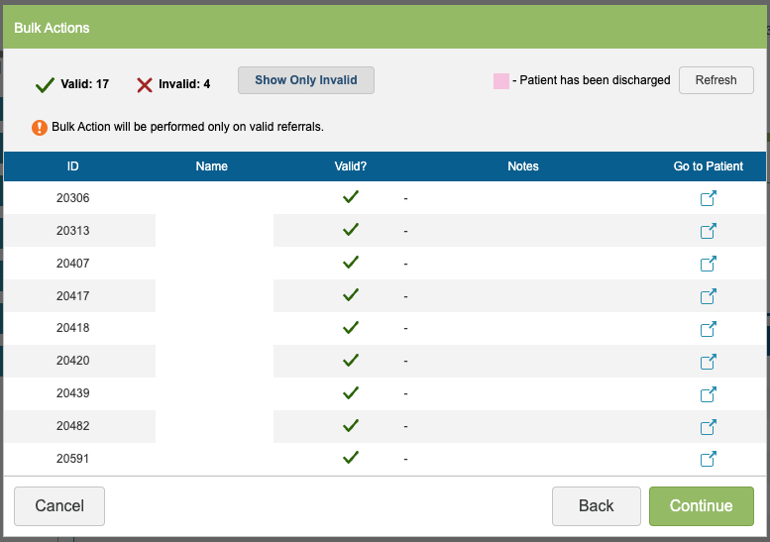The width and height of the screenshot is (770, 542).
Task: Go to patient for ID 20591
Action: point(708,459)
